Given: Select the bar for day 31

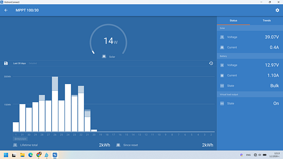Looking at the screenshot, I should 22,118.
